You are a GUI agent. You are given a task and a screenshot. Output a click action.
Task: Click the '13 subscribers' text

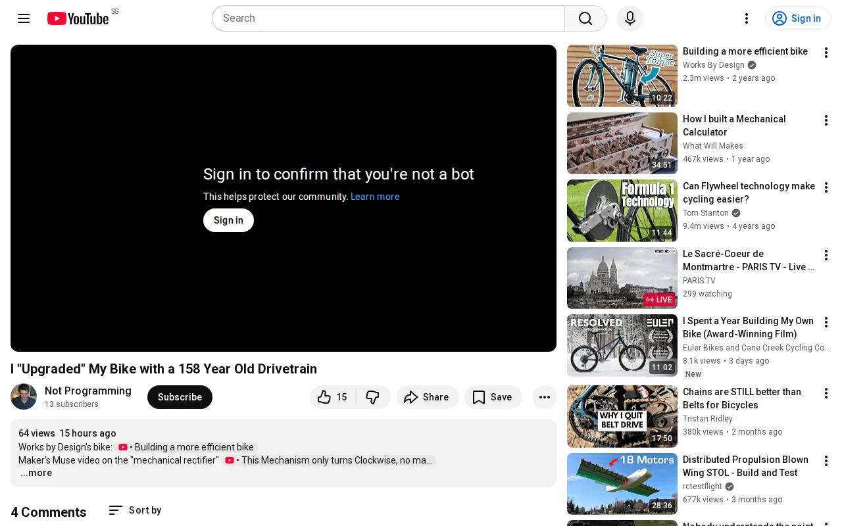click(72, 404)
